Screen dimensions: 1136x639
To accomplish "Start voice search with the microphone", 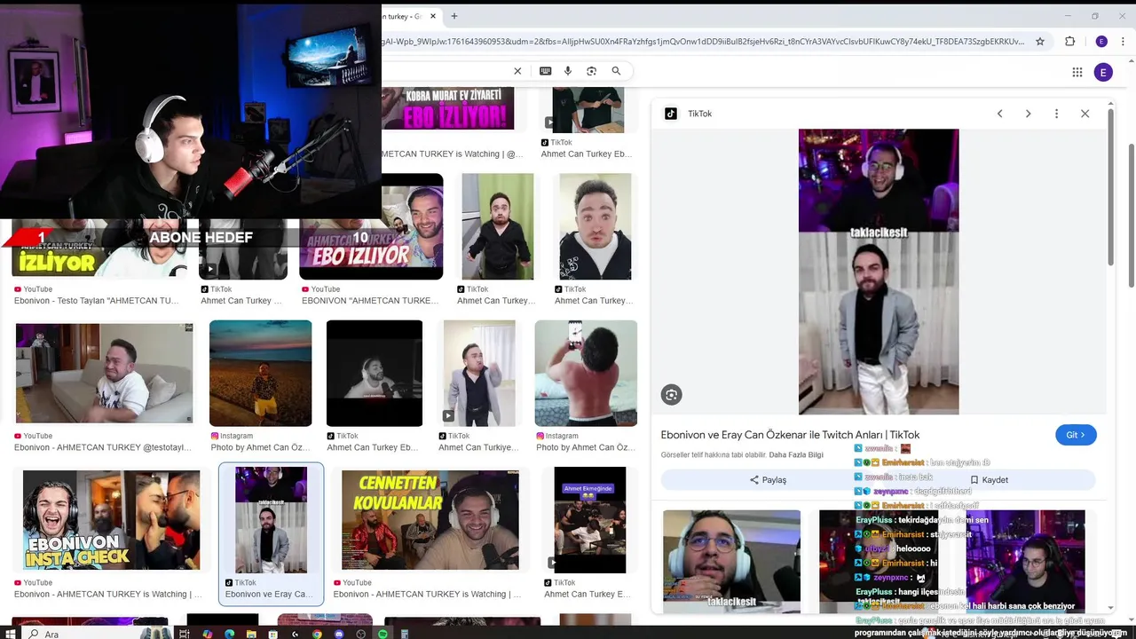I will click(x=568, y=71).
